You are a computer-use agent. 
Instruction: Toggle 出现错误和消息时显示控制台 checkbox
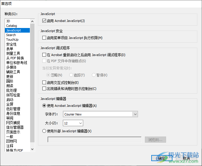(x=44, y=89)
